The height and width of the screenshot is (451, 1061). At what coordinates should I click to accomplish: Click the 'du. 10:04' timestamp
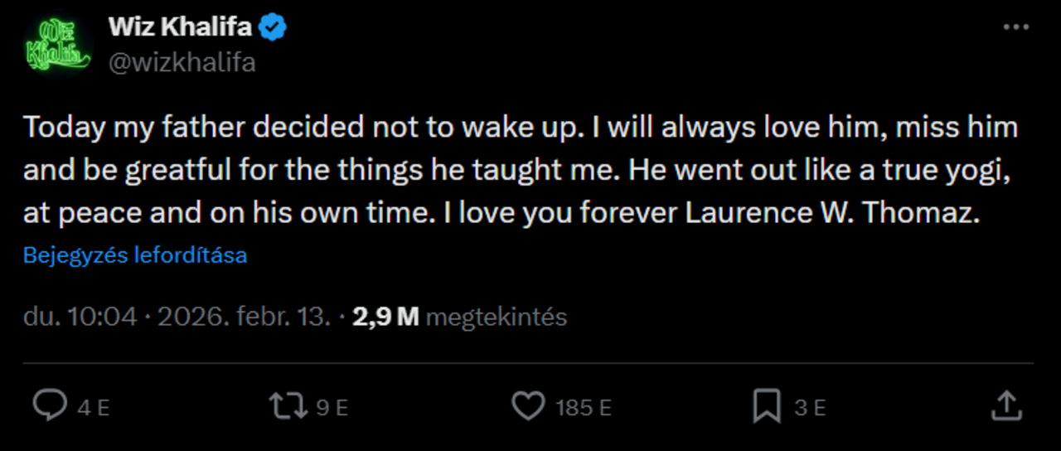[x=80, y=317]
